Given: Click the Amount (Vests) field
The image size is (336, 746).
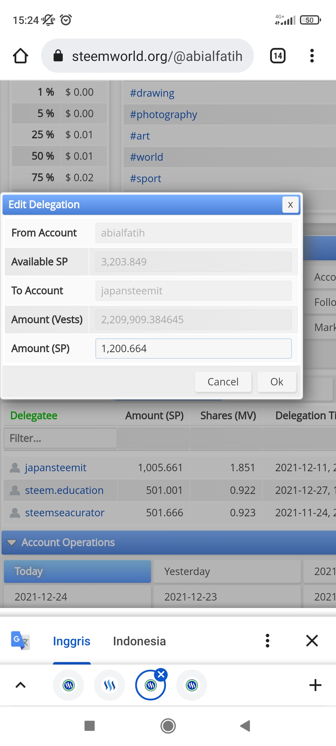Looking at the screenshot, I should pyautogui.click(x=194, y=320).
